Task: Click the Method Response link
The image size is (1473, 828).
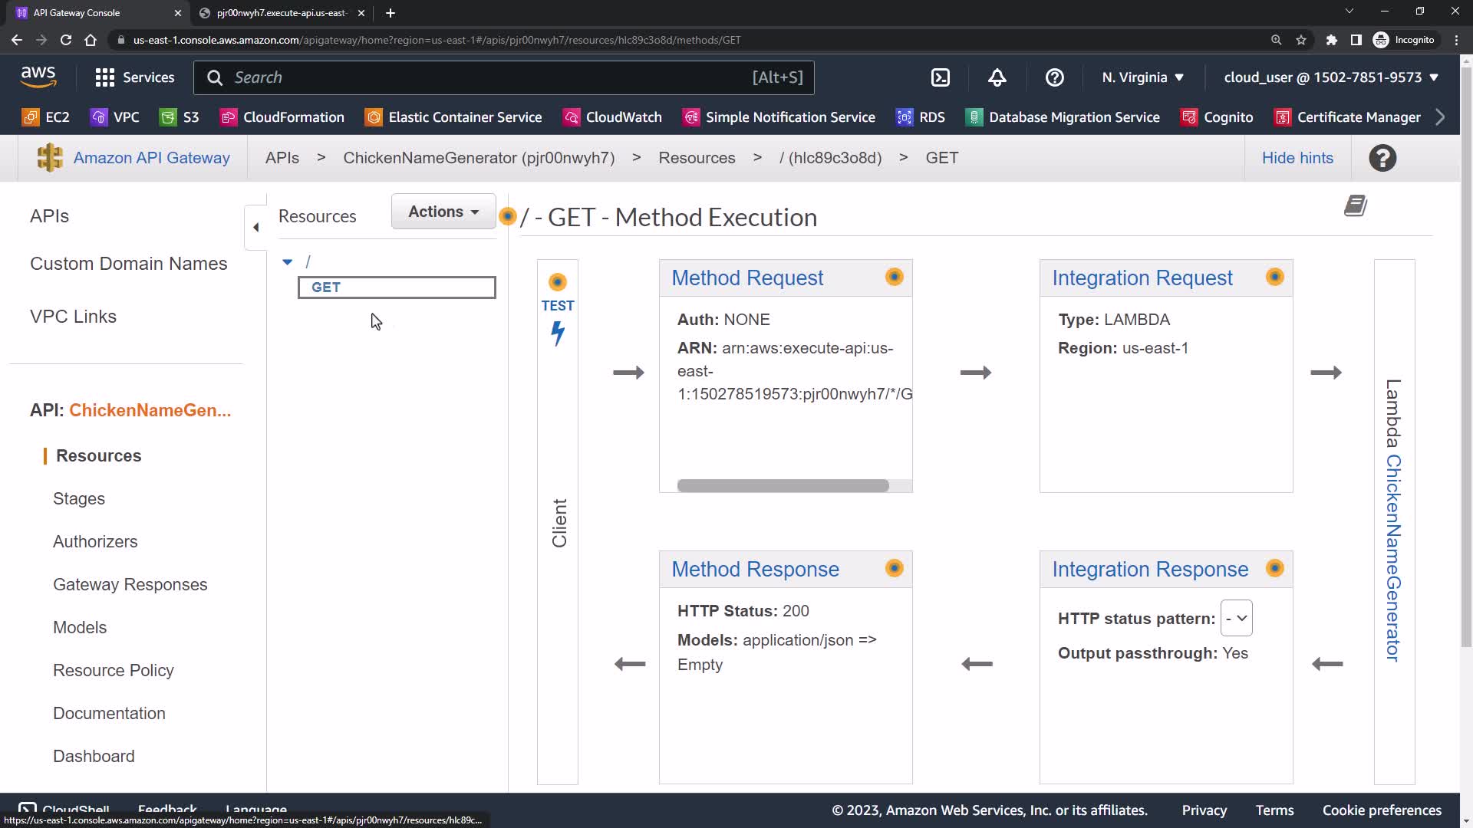Action: coord(755,569)
